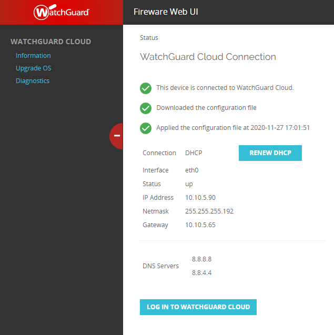The image size is (334, 335).
Task: Click the Status breadcrumb at top of the page
Action: coord(149,38)
